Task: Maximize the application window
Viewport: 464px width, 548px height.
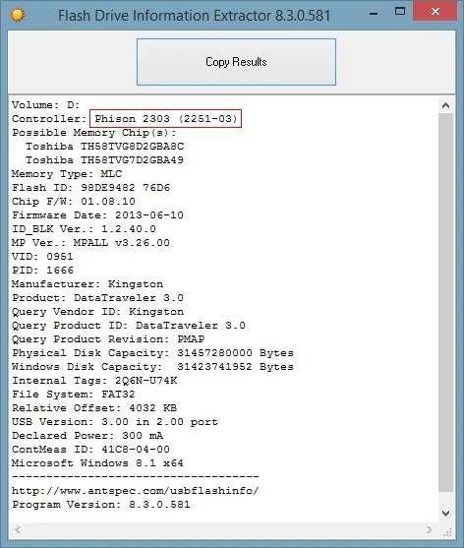Action: click(400, 12)
